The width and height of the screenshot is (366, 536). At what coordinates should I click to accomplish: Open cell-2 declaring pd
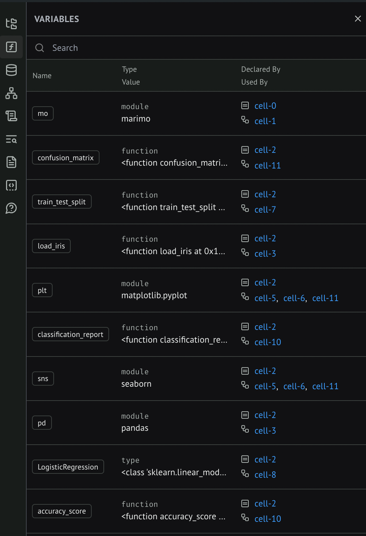point(265,415)
